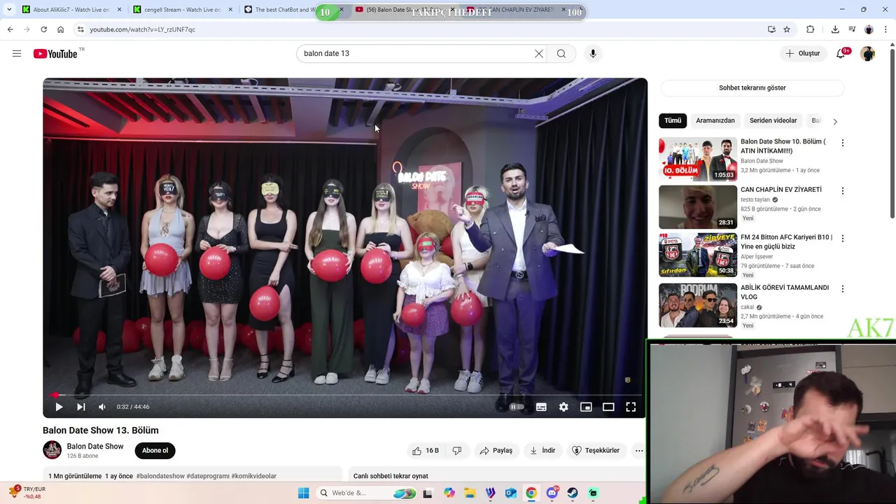Switch to miniplayer mode

tap(586, 407)
